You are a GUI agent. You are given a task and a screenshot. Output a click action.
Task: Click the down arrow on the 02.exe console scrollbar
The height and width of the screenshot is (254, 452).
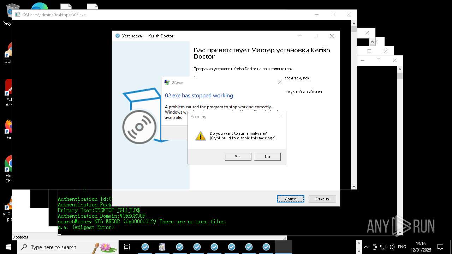point(354,187)
